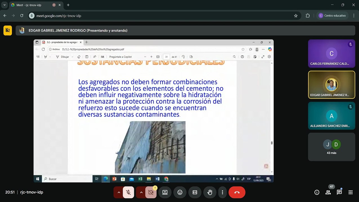Open PowerPoint from the shared taskbar
The width and height of the screenshot is (359, 202).
[114, 179]
